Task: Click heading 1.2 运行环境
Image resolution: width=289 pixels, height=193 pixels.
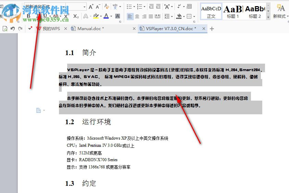Action: (88, 122)
